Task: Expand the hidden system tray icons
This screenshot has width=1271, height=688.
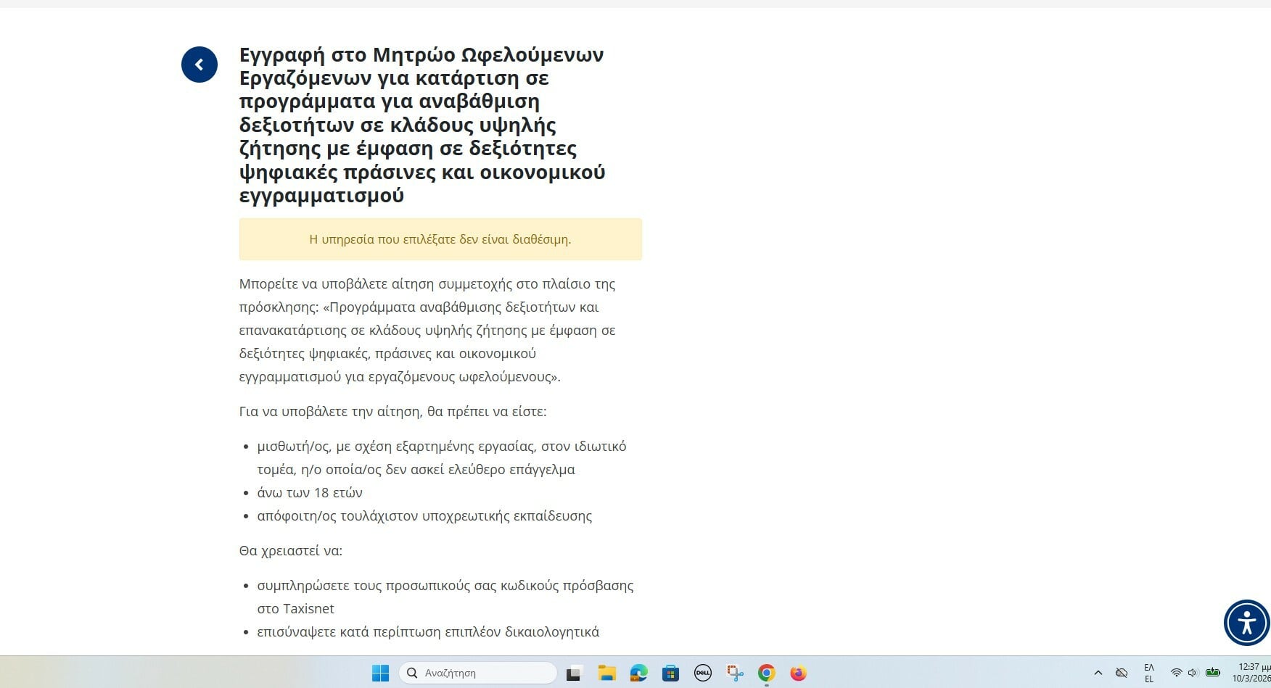Action: (x=1098, y=674)
